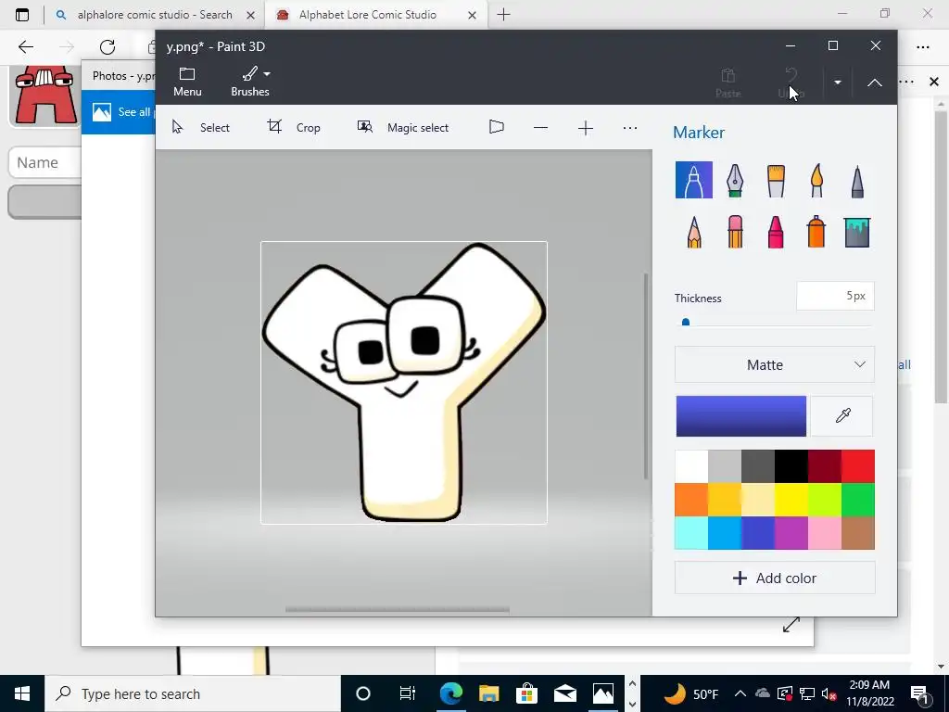Choose the white color swatch
949x712 pixels.
click(x=691, y=466)
